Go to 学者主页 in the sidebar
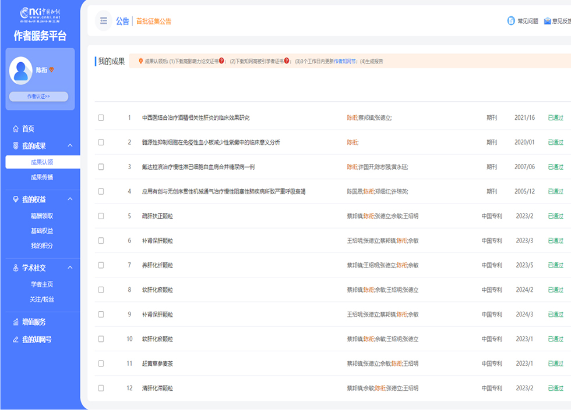The height and width of the screenshot is (410, 571). 42,284
